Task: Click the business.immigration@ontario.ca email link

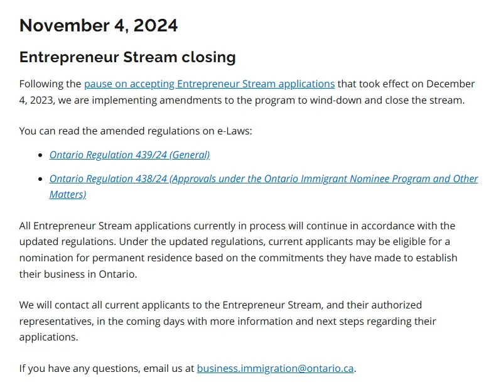Action: pos(275,368)
